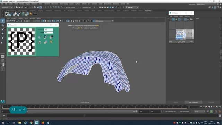Click the yellow T icon in PaperUV window
This screenshot has height=125, width=222.
pos(51,42)
